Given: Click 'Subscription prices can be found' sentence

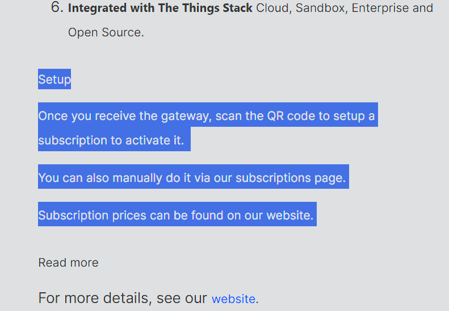Looking at the screenshot, I should tap(176, 215).
